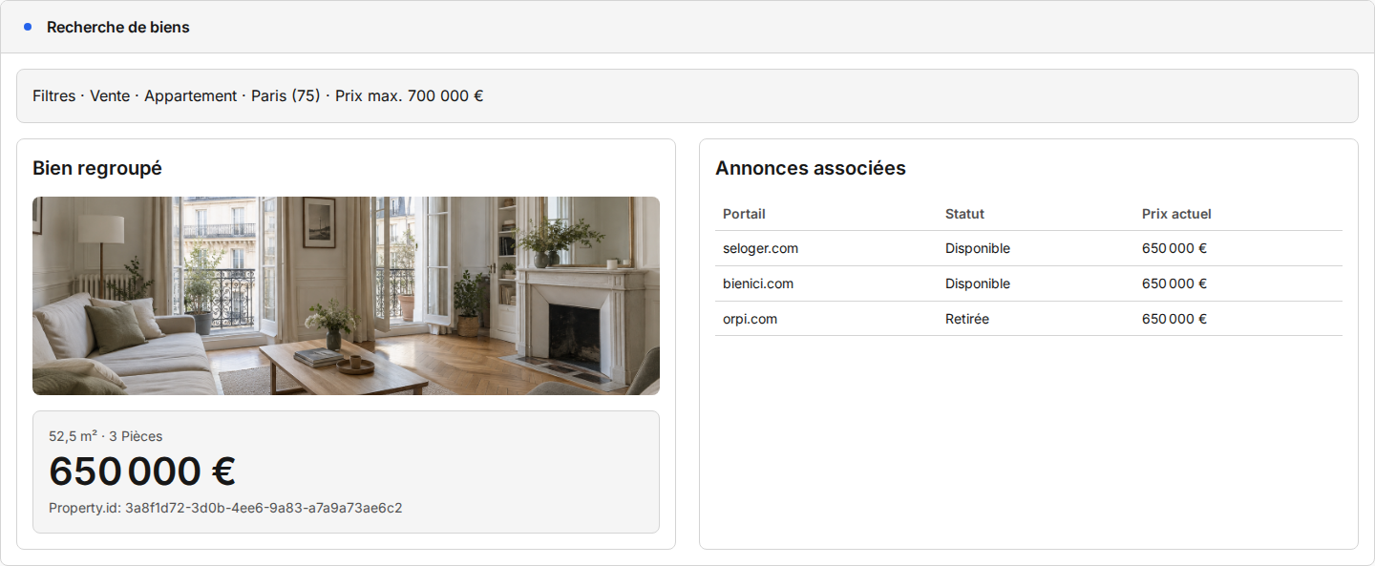Click the Prix actuel column header
The width and height of the screenshot is (1375, 566).
tap(1176, 214)
